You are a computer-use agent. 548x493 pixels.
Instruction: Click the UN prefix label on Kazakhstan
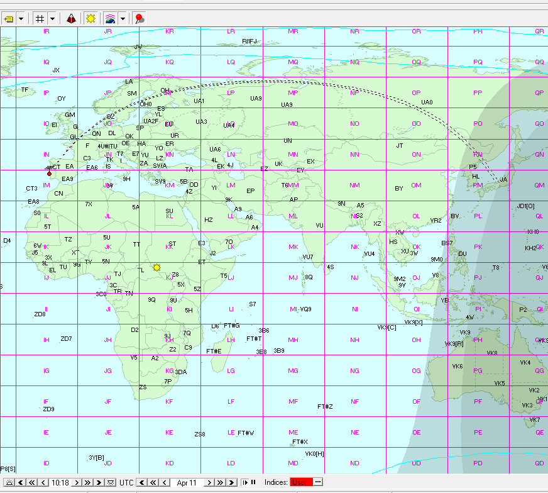tap(288, 141)
